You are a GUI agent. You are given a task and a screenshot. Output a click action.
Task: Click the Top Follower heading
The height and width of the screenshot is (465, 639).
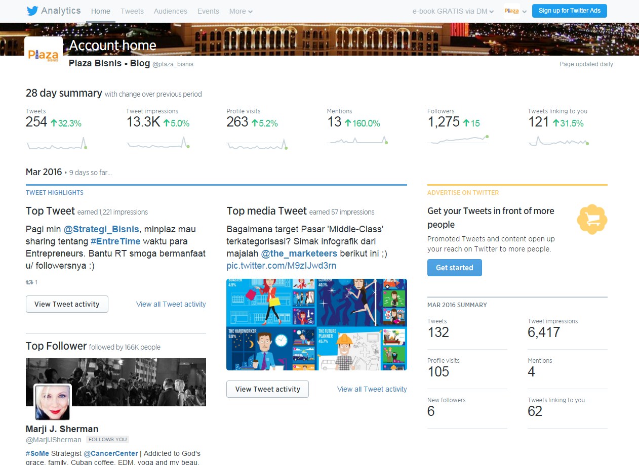point(56,346)
